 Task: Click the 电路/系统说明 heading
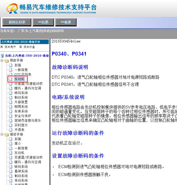(x=68, y=97)
